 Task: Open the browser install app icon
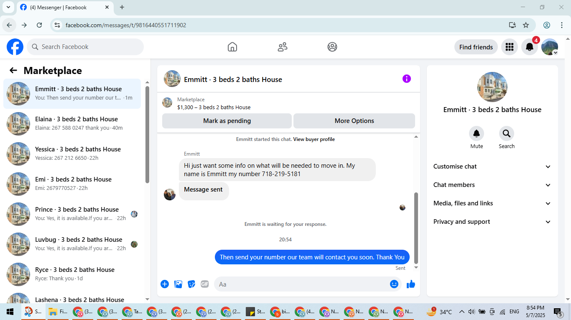[512, 25]
